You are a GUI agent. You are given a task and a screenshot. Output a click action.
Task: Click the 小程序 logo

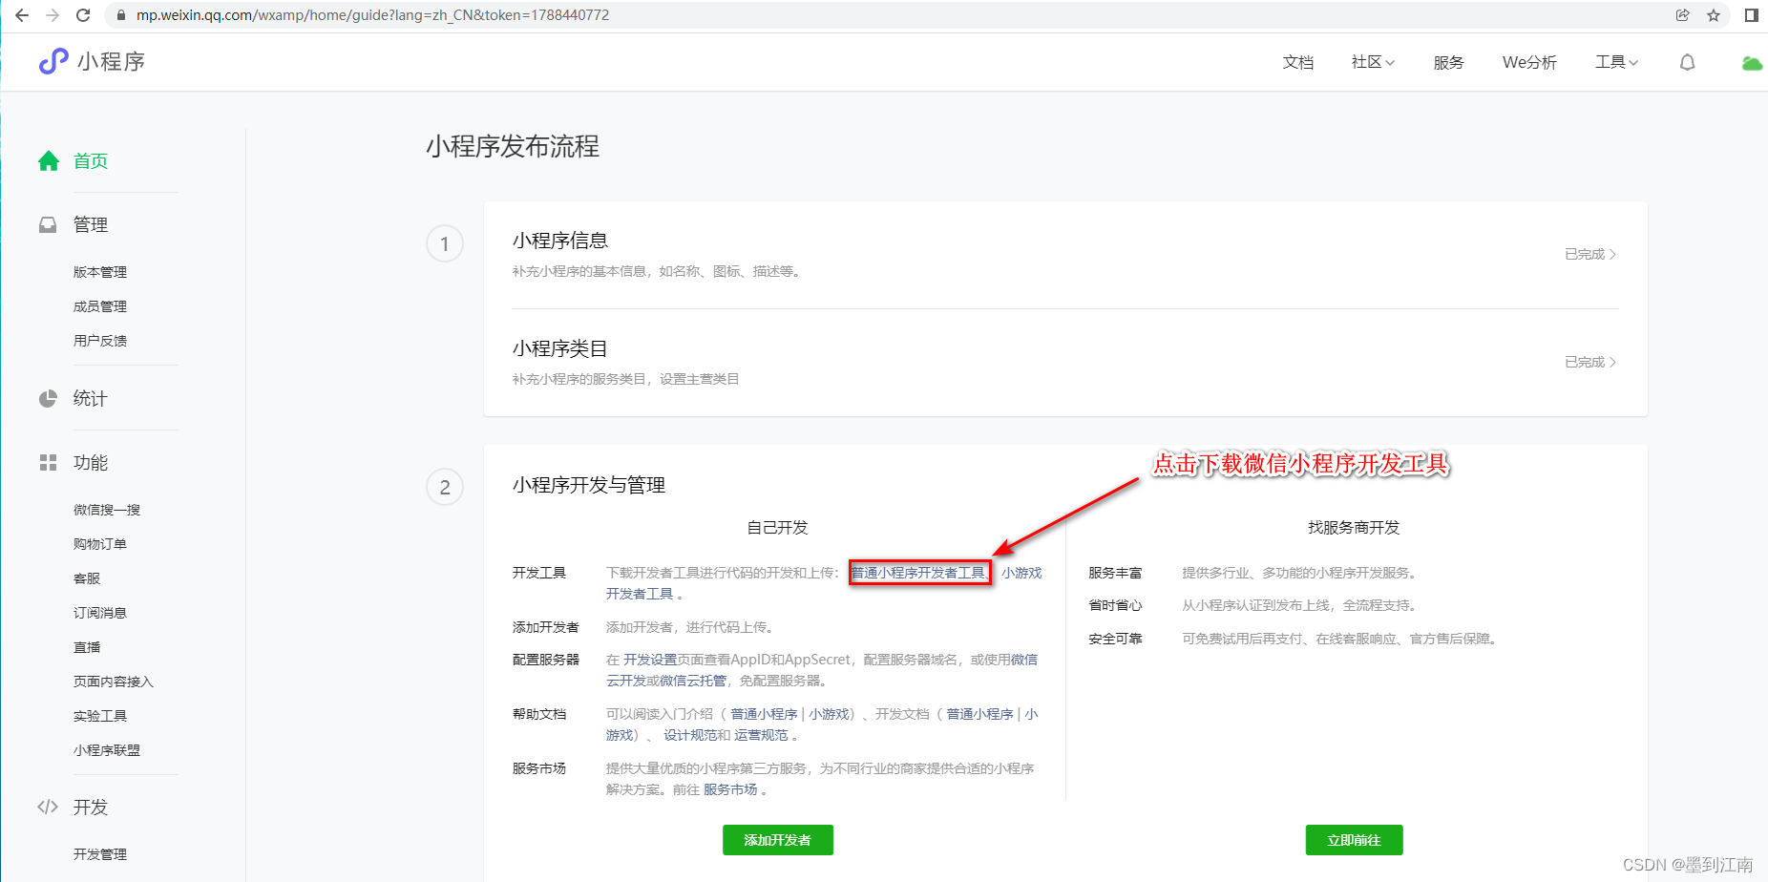[x=92, y=61]
